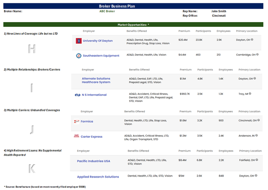Screen dimensions: 268x190
Task: Click the large letter J placeholder
Action: tap(32, 130)
